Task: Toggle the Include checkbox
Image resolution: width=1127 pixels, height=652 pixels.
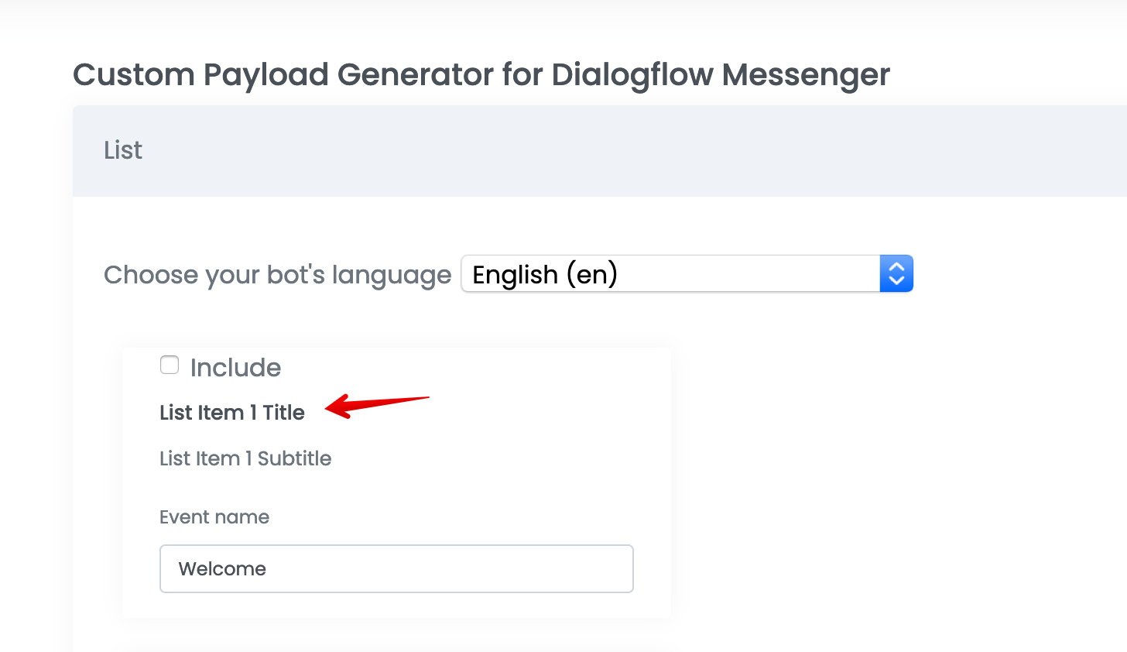Action: click(170, 365)
